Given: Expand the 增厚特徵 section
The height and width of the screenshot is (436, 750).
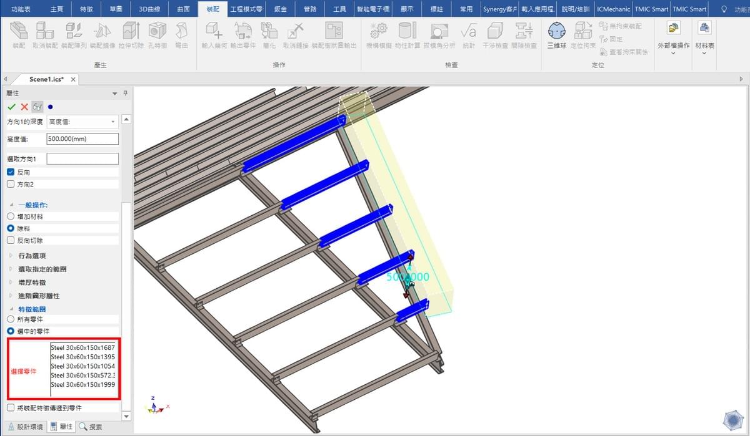Looking at the screenshot, I should tap(11, 283).
